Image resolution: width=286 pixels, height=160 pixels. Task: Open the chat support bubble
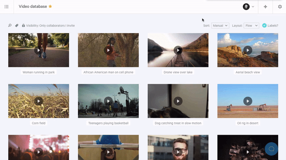pyautogui.click(x=271, y=149)
